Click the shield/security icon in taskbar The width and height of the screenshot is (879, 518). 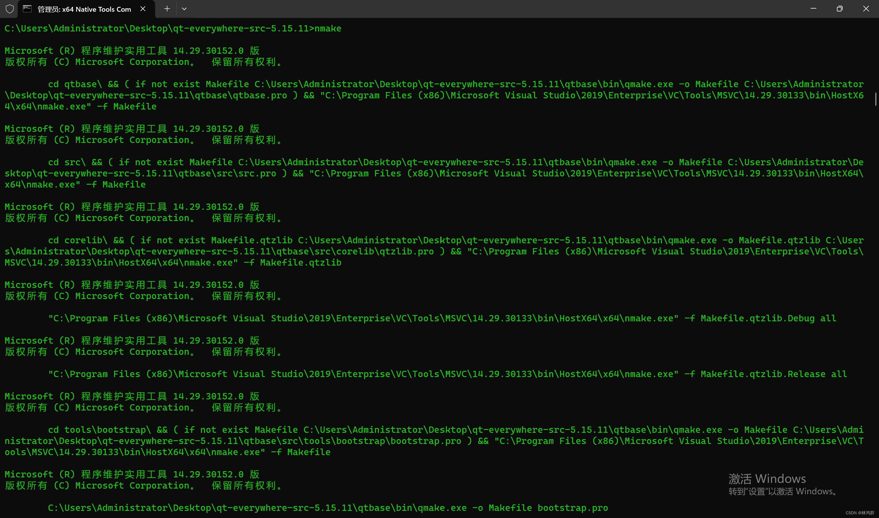(9, 9)
